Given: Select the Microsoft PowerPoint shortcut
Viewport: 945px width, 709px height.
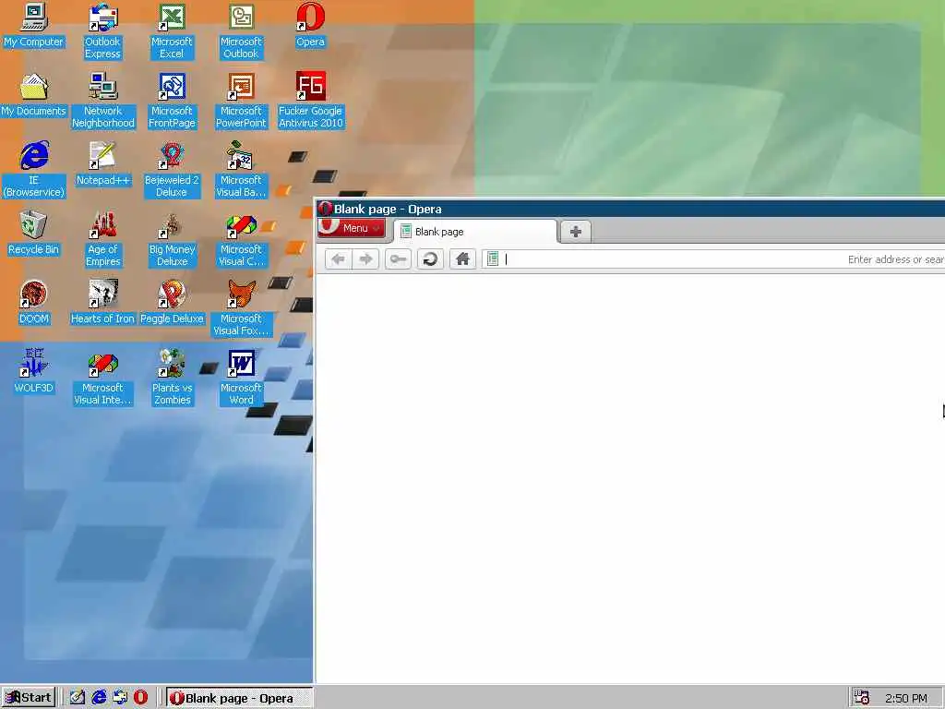Looking at the screenshot, I should (x=241, y=101).
